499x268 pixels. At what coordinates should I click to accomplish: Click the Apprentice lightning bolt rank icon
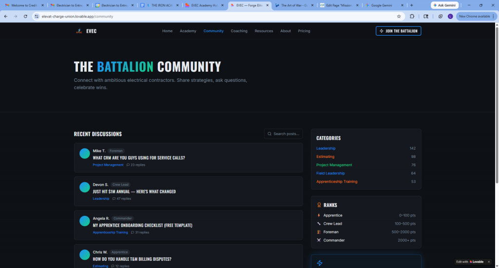point(319,215)
